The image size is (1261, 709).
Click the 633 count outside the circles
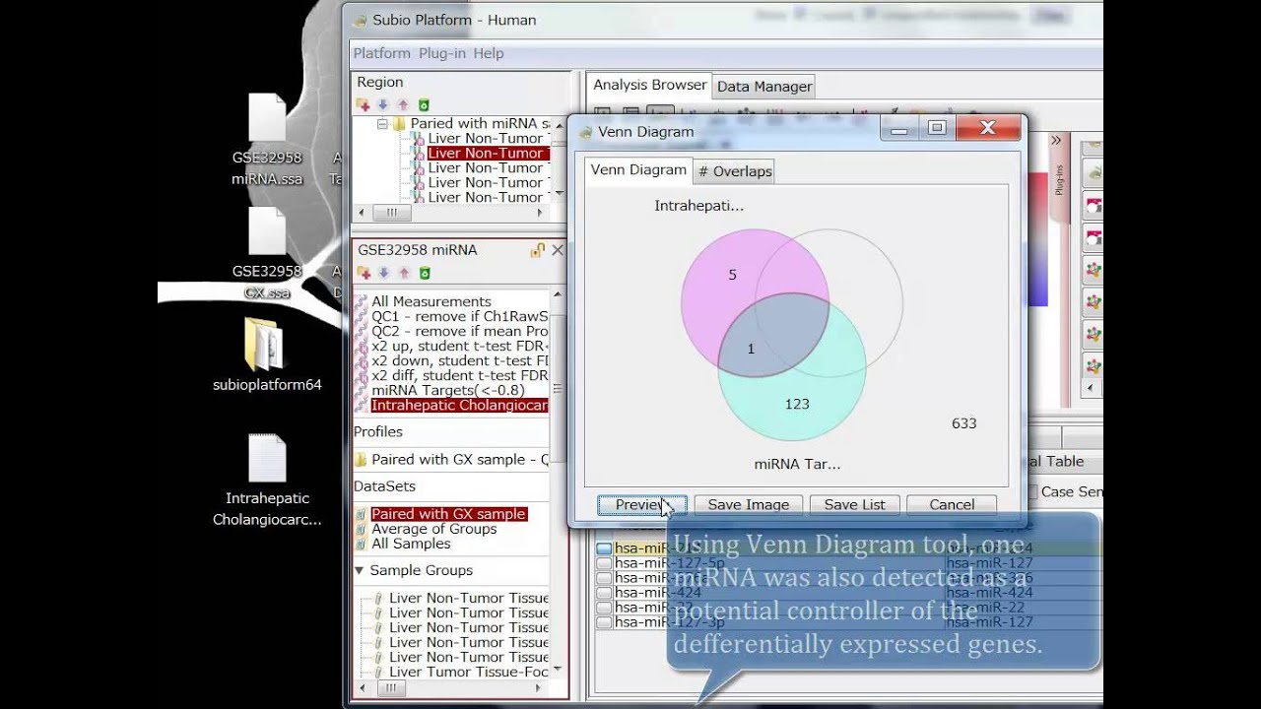(963, 423)
